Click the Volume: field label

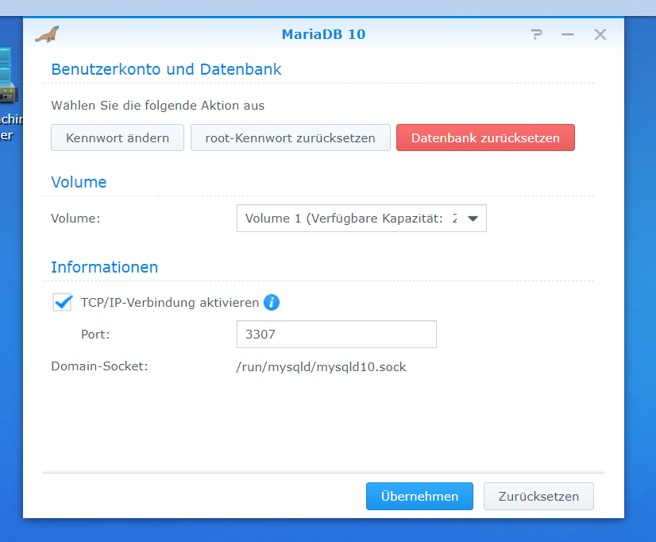(75, 219)
